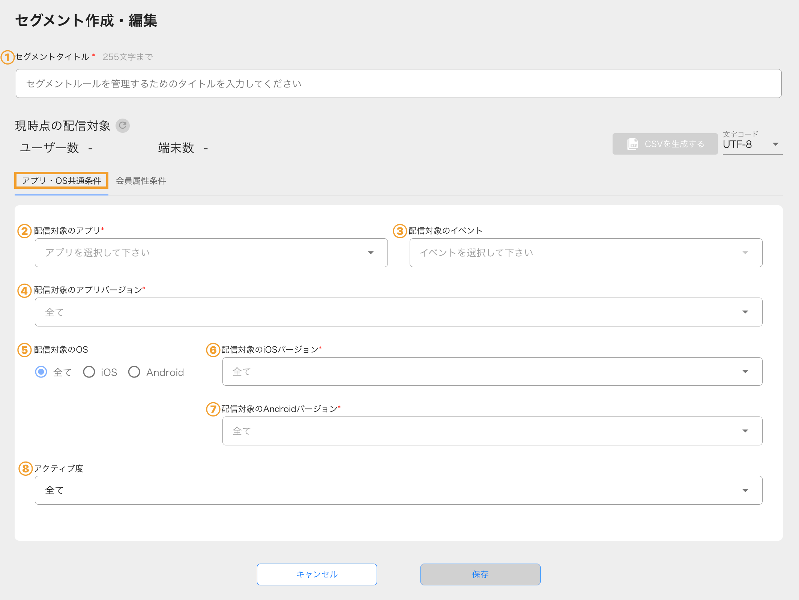Open the 配信対象のイベント dropdown
The image size is (799, 600).
586,253
